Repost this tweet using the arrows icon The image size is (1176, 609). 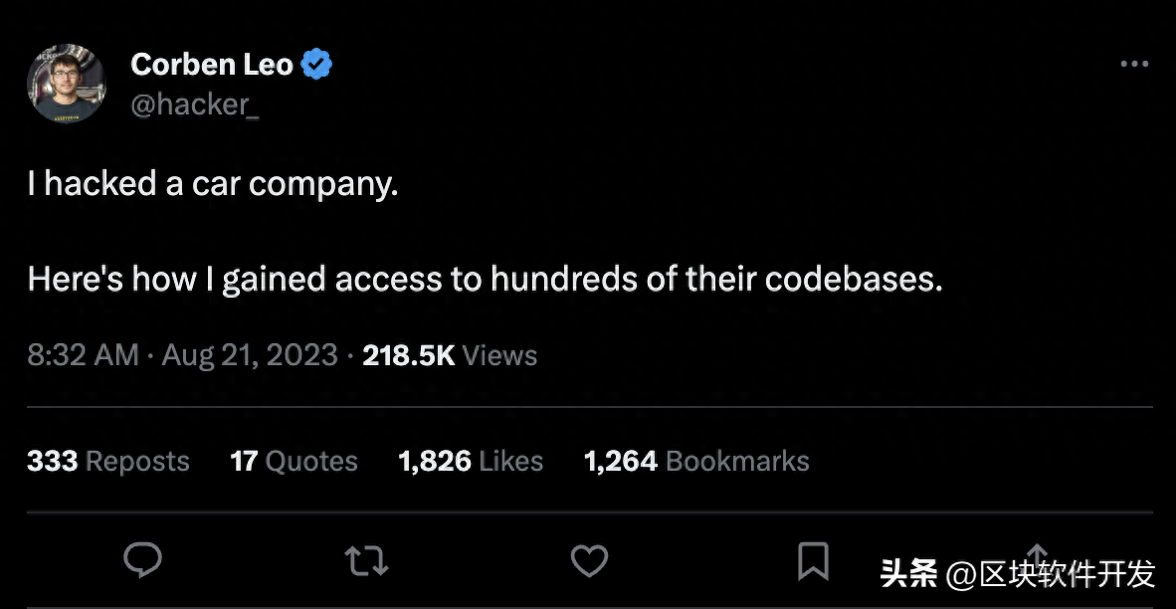[365, 562]
